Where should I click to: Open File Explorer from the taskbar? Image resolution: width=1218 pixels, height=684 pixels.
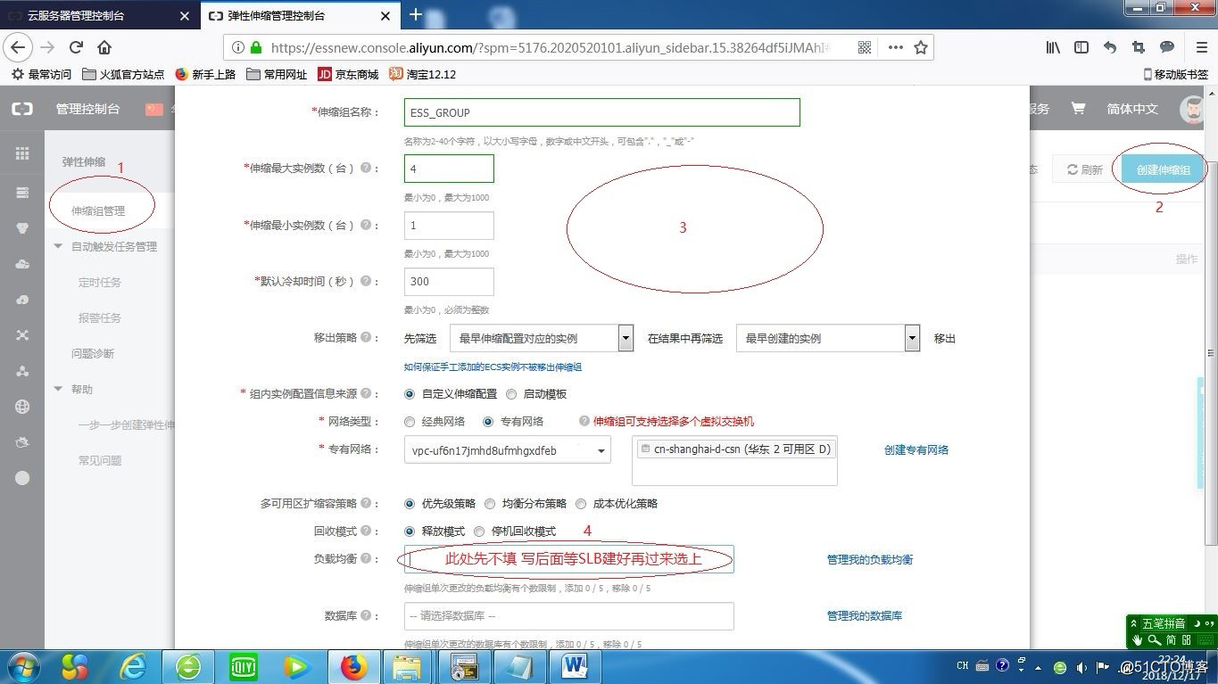point(409,666)
